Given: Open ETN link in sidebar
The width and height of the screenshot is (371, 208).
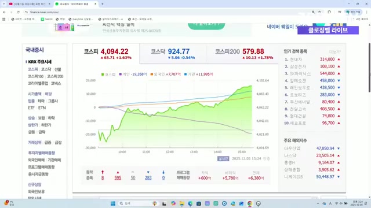Looking at the screenshot, I should [x=42, y=108].
